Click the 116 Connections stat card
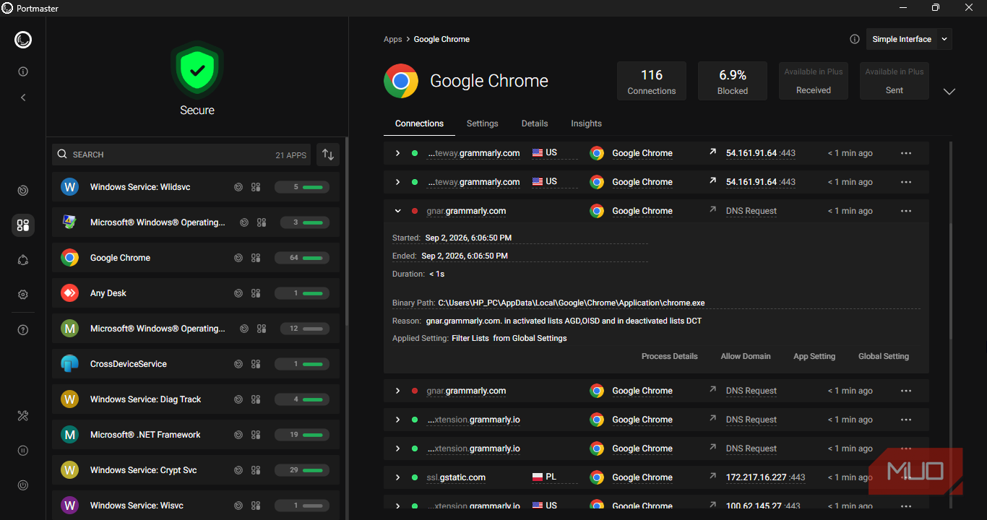The width and height of the screenshot is (987, 520). [652, 81]
